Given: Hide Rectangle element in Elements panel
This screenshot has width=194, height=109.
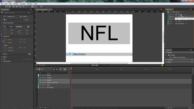Looking at the screenshot, I should [170, 24].
